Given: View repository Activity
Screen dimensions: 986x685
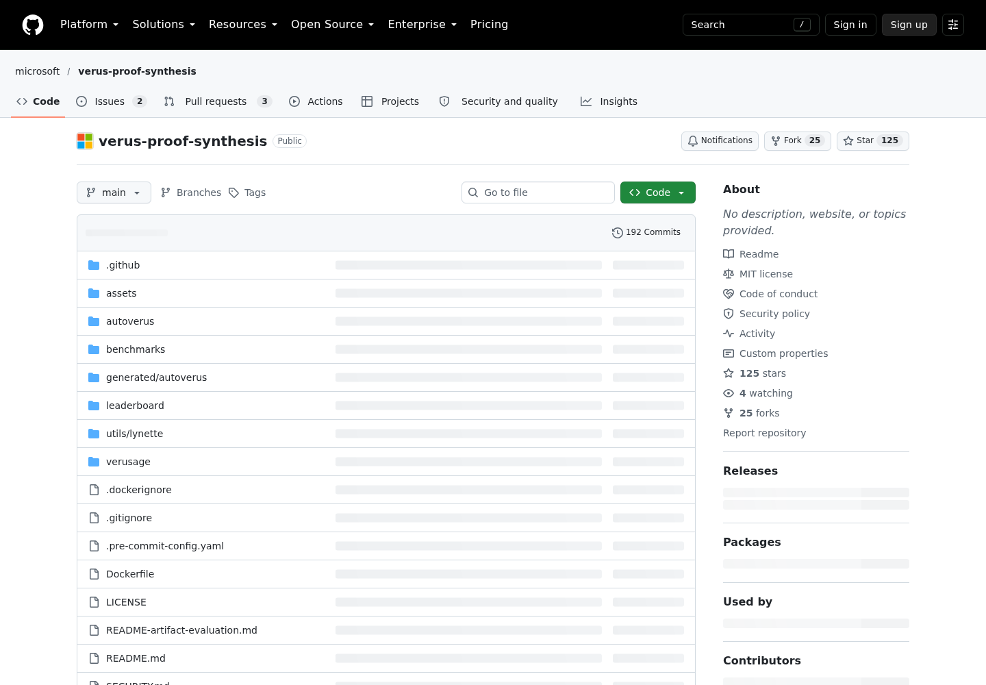Looking at the screenshot, I should [x=749, y=334].
